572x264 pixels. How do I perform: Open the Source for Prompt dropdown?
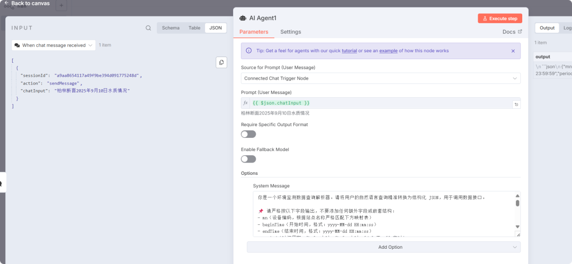[380, 78]
